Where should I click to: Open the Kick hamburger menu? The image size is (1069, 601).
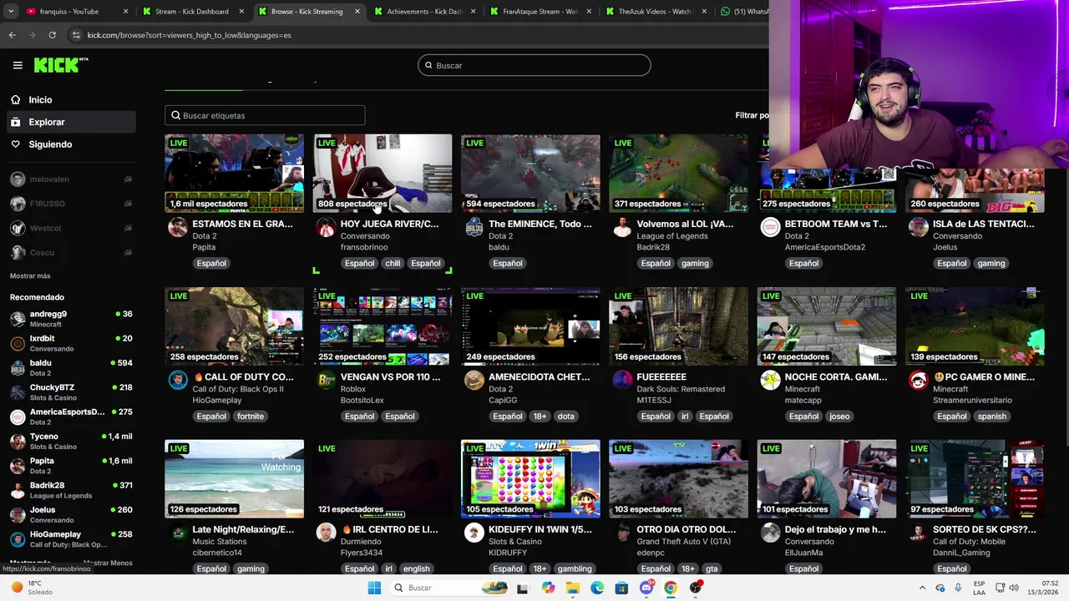[18, 65]
